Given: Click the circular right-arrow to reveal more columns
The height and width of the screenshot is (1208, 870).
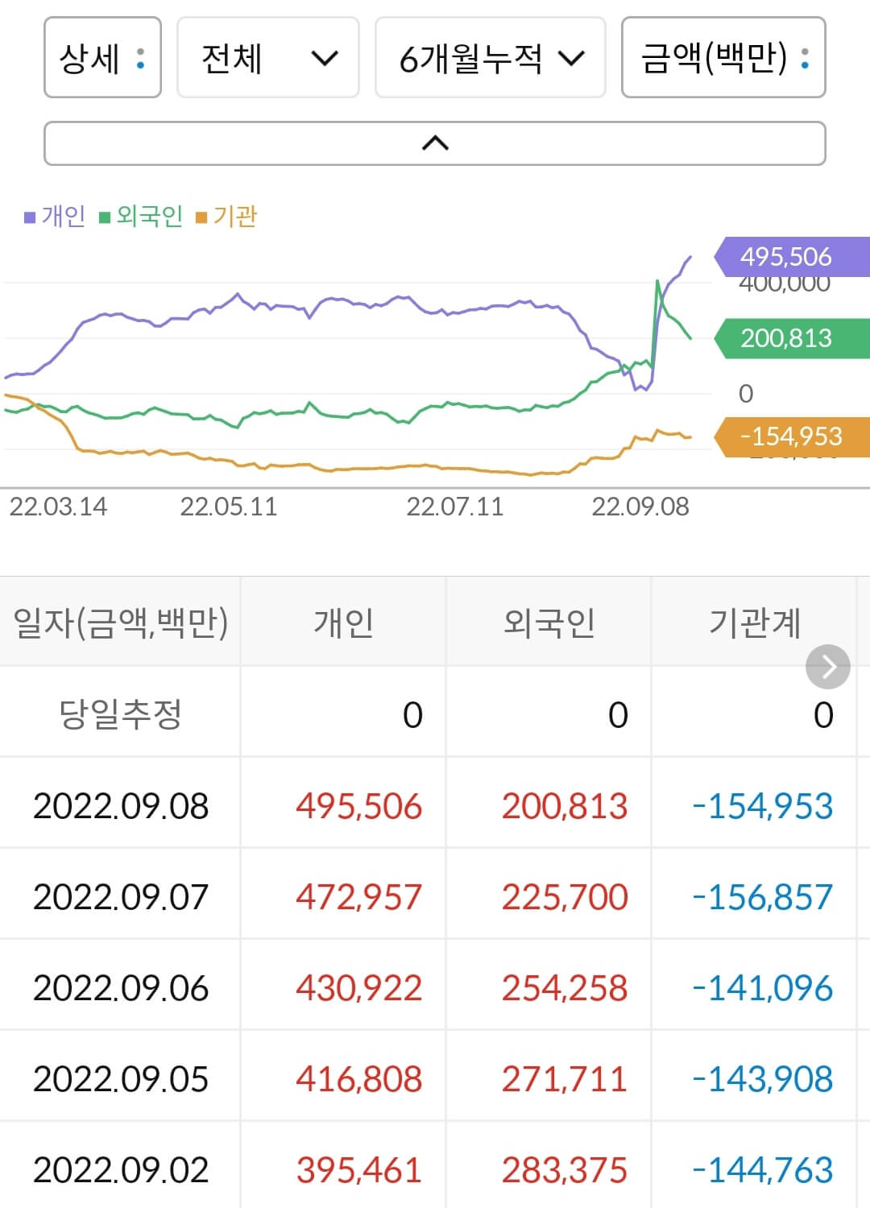Looking at the screenshot, I should [x=827, y=667].
